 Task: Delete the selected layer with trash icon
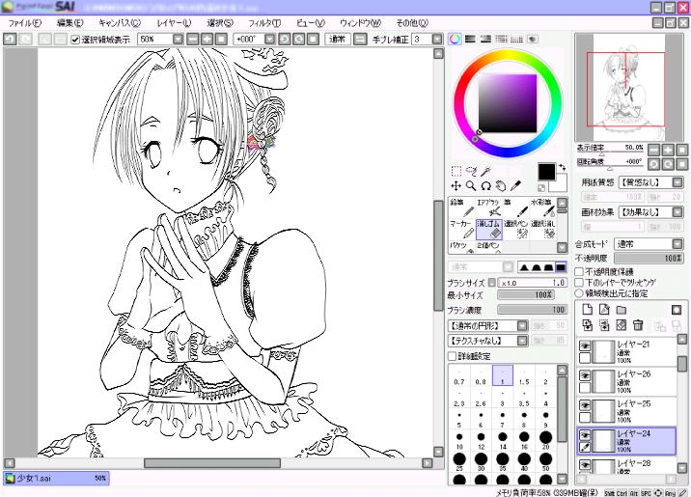click(638, 325)
